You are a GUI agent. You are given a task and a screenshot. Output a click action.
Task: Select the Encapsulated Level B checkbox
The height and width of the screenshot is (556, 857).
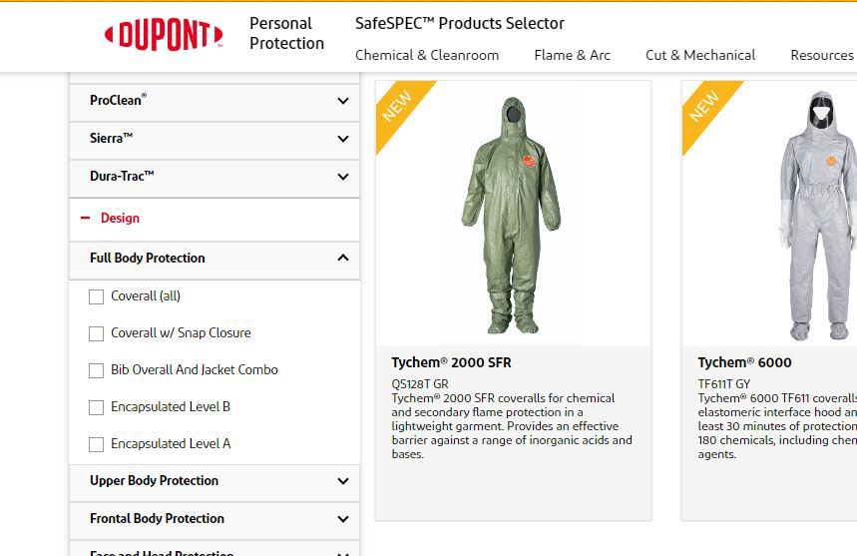click(x=97, y=407)
